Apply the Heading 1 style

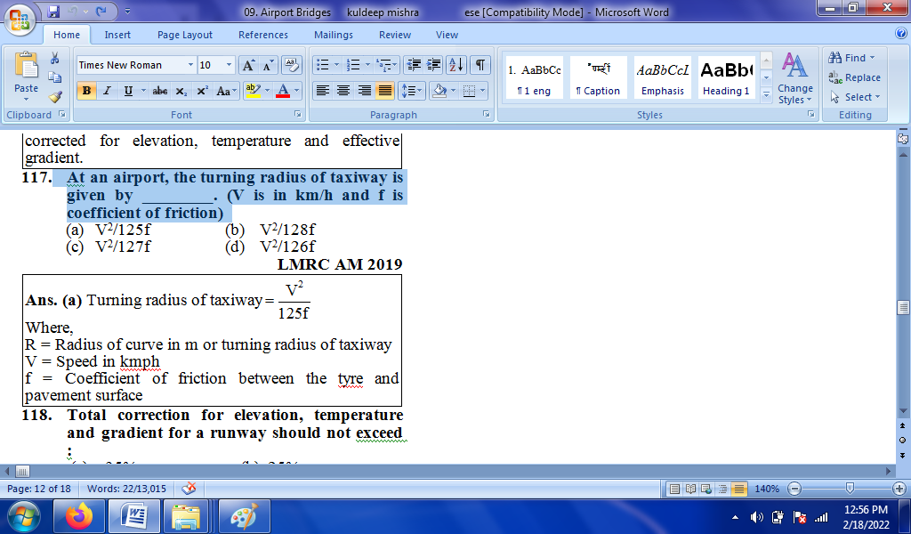point(726,77)
